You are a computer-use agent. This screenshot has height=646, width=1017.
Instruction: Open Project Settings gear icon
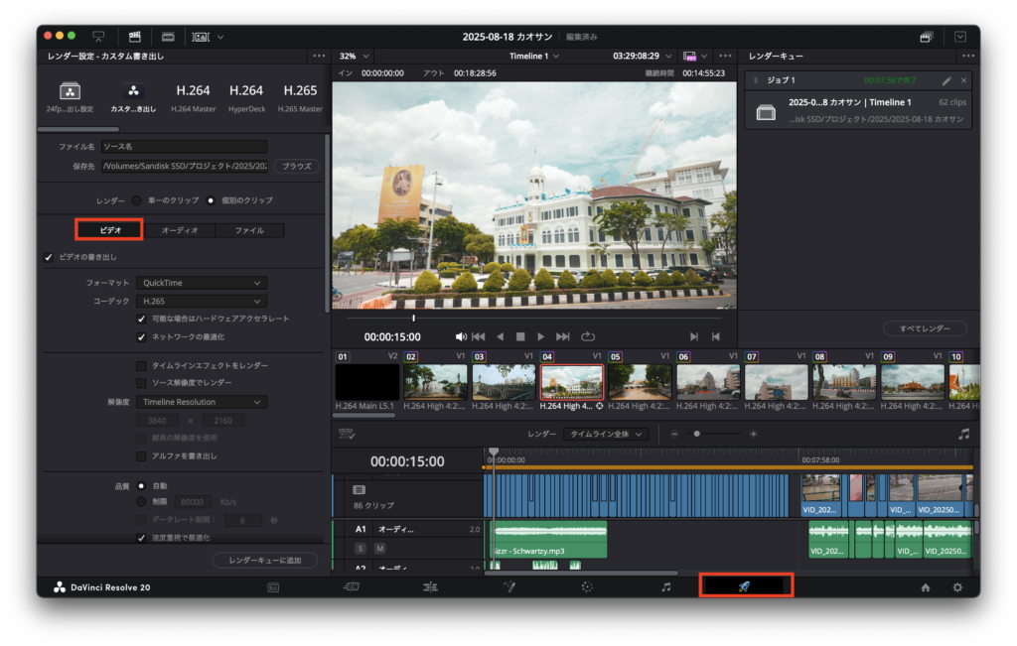tap(957, 587)
